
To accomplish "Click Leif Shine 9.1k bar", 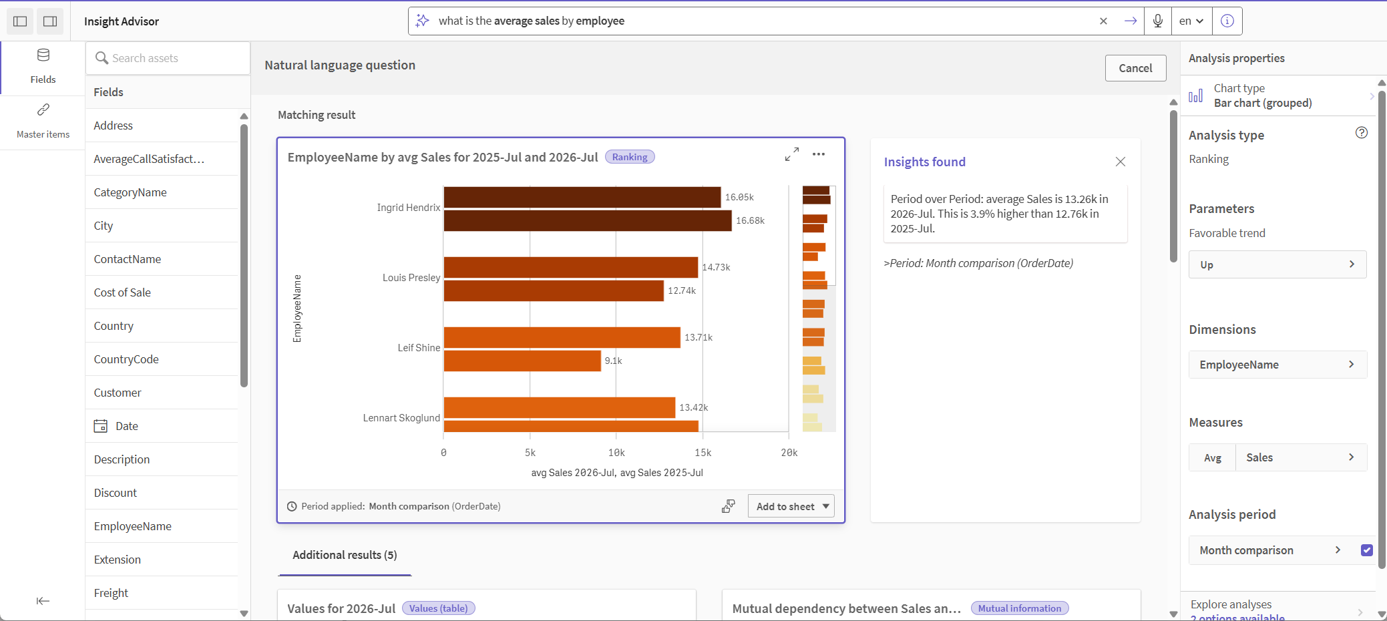I will coord(522,361).
